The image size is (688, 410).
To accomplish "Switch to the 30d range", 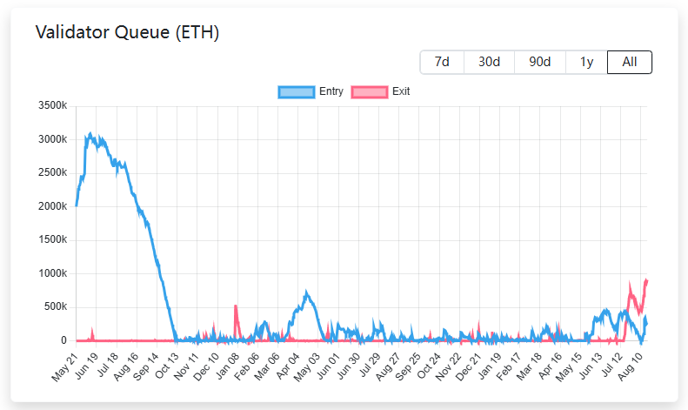I will [x=489, y=62].
